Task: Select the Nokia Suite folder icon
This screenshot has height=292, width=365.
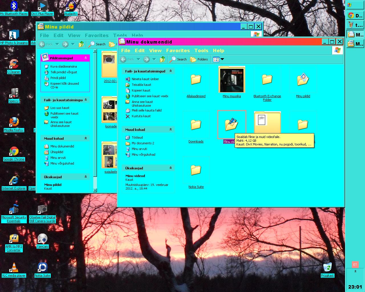Action: (x=196, y=170)
